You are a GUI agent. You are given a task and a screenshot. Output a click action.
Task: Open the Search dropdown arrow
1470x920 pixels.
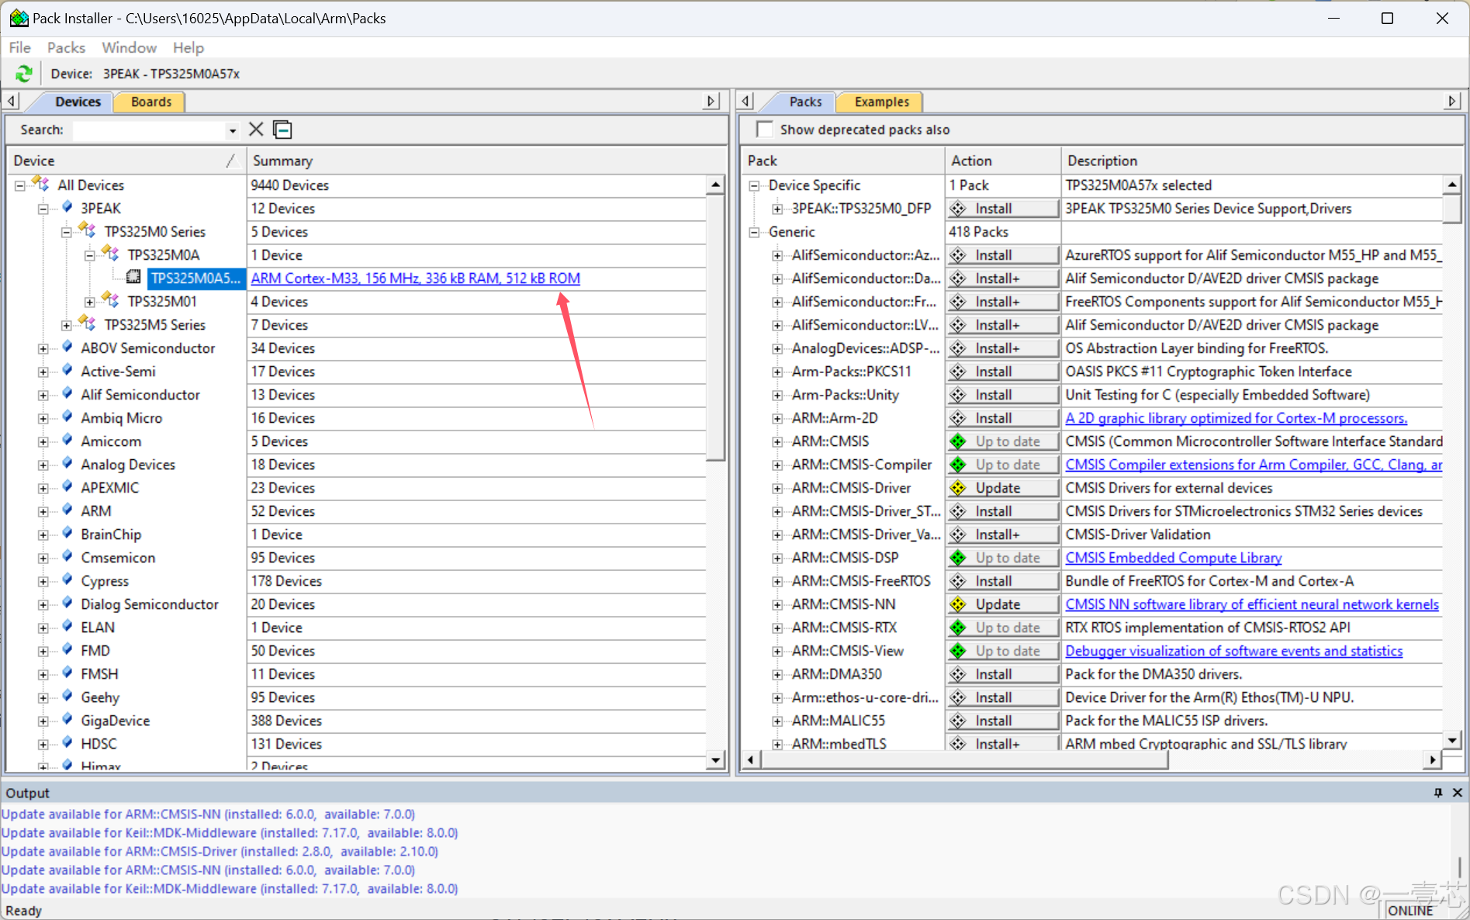(232, 130)
